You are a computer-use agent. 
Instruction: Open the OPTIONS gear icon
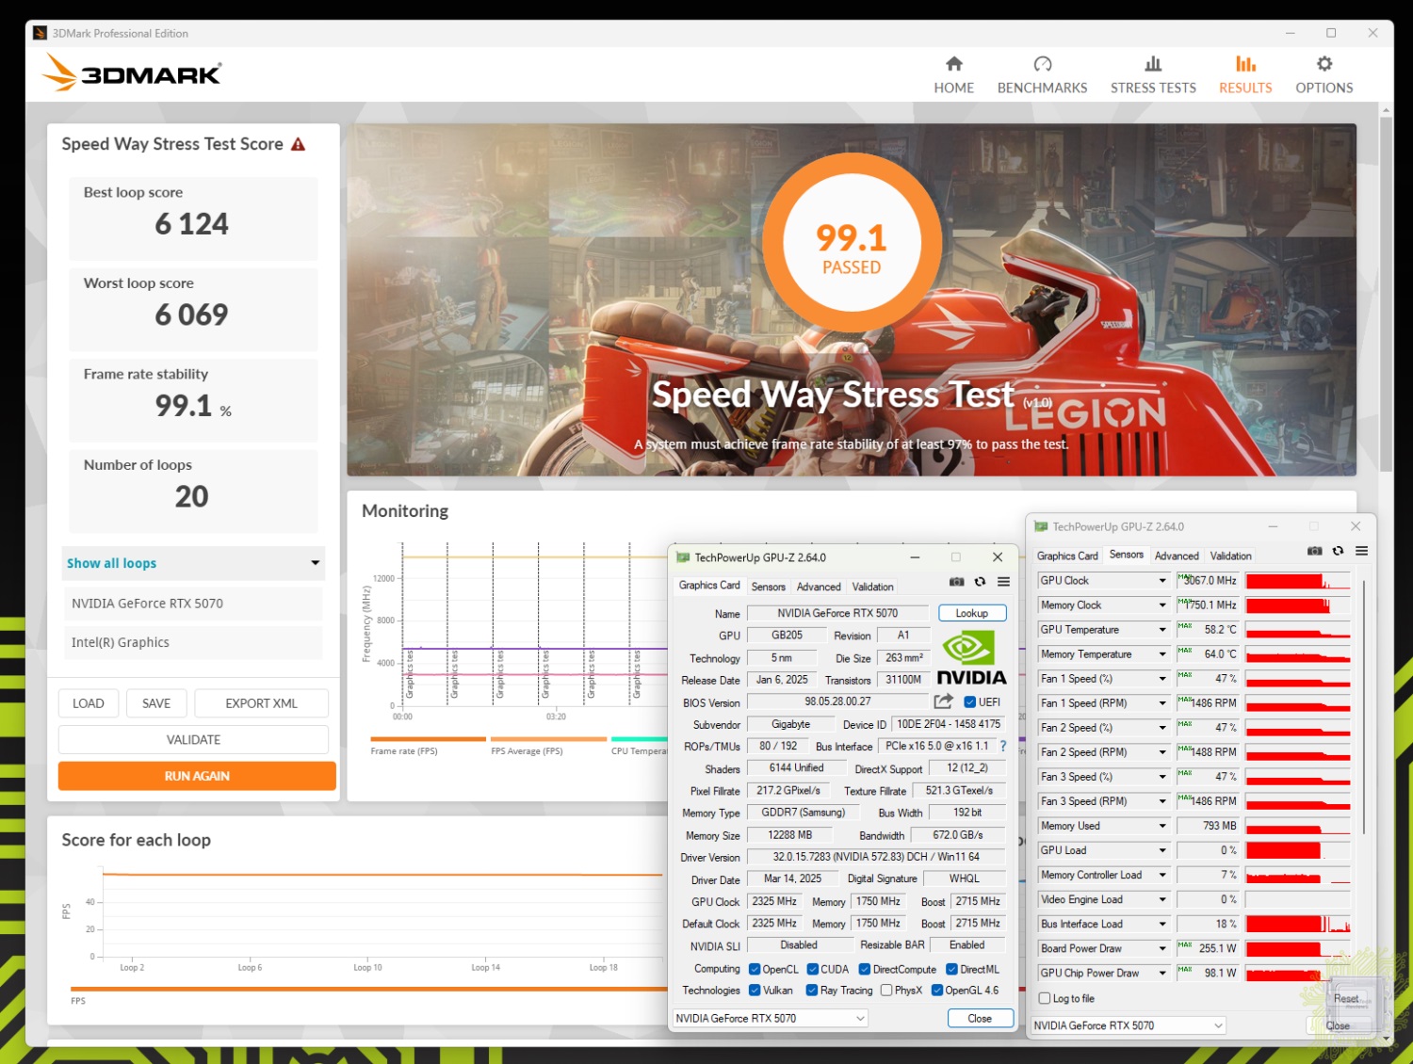[x=1324, y=64]
